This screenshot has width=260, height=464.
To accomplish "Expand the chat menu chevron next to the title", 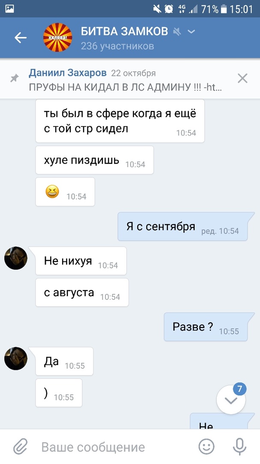I will [x=191, y=31].
